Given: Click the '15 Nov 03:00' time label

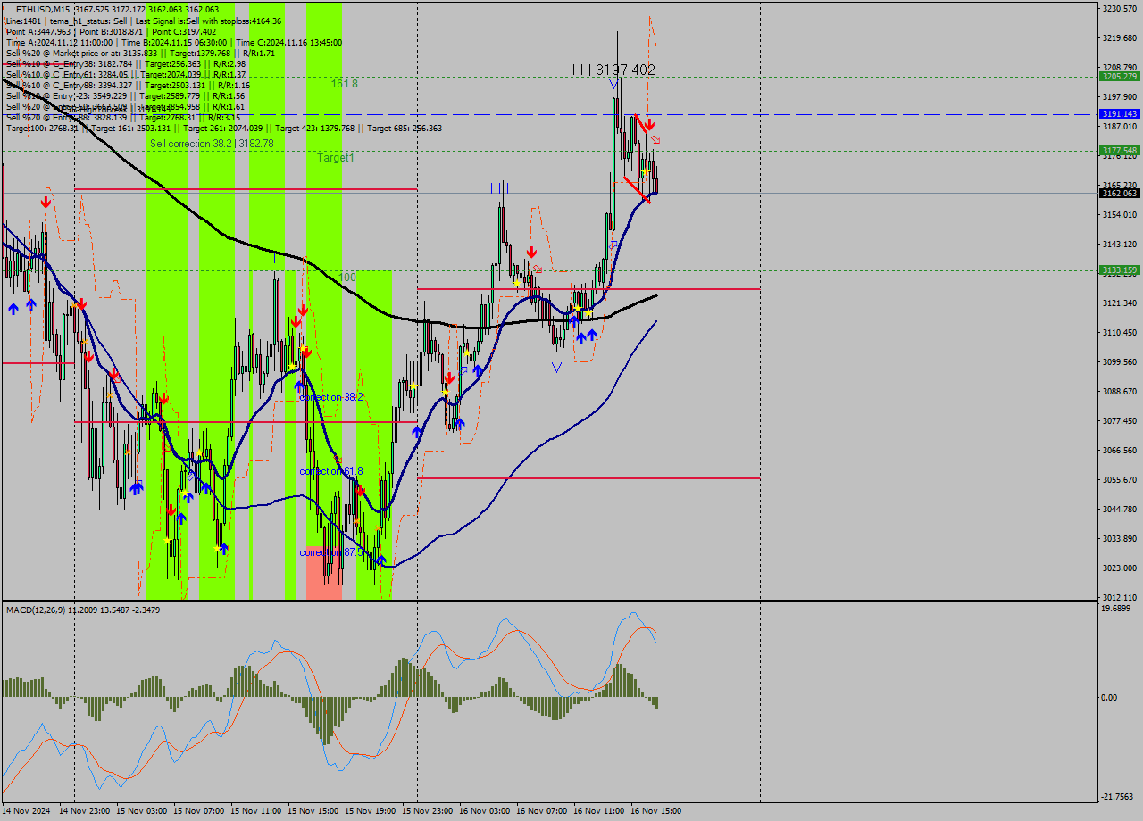Looking at the screenshot, I should pyautogui.click(x=141, y=811).
